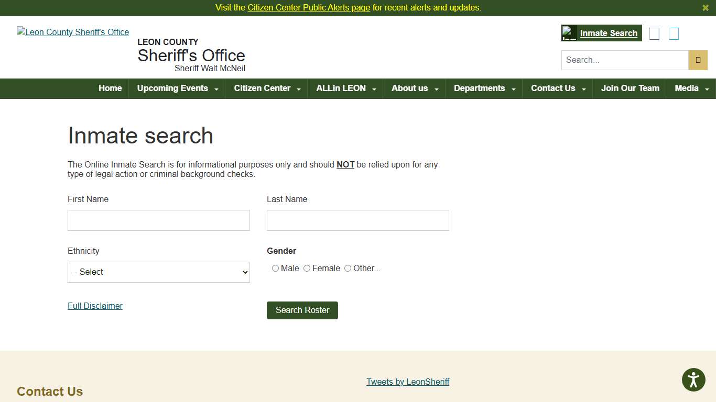
Task: Click inside the First Name field
Action: click(158, 220)
